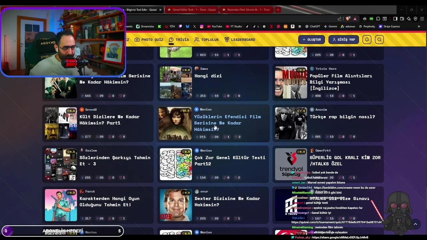The image size is (427, 240).
Task: Toggle the browser sidebar panel icon
Action: 395,19
